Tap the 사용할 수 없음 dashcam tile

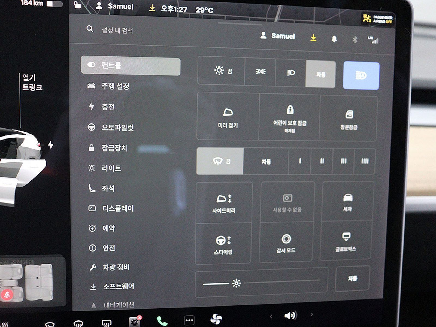coord(287,202)
